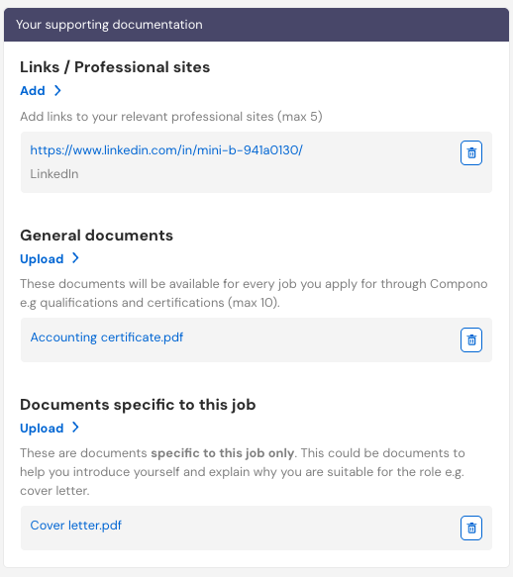This screenshot has width=513, height=577.
Task: Open the linkedin.com/in/mini-b-941a0130 URL
Action: (x=166, y=150)
